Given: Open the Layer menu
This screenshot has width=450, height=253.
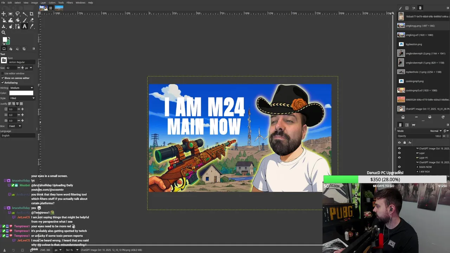Looking at the screenshot, I should tap(43, 2).
